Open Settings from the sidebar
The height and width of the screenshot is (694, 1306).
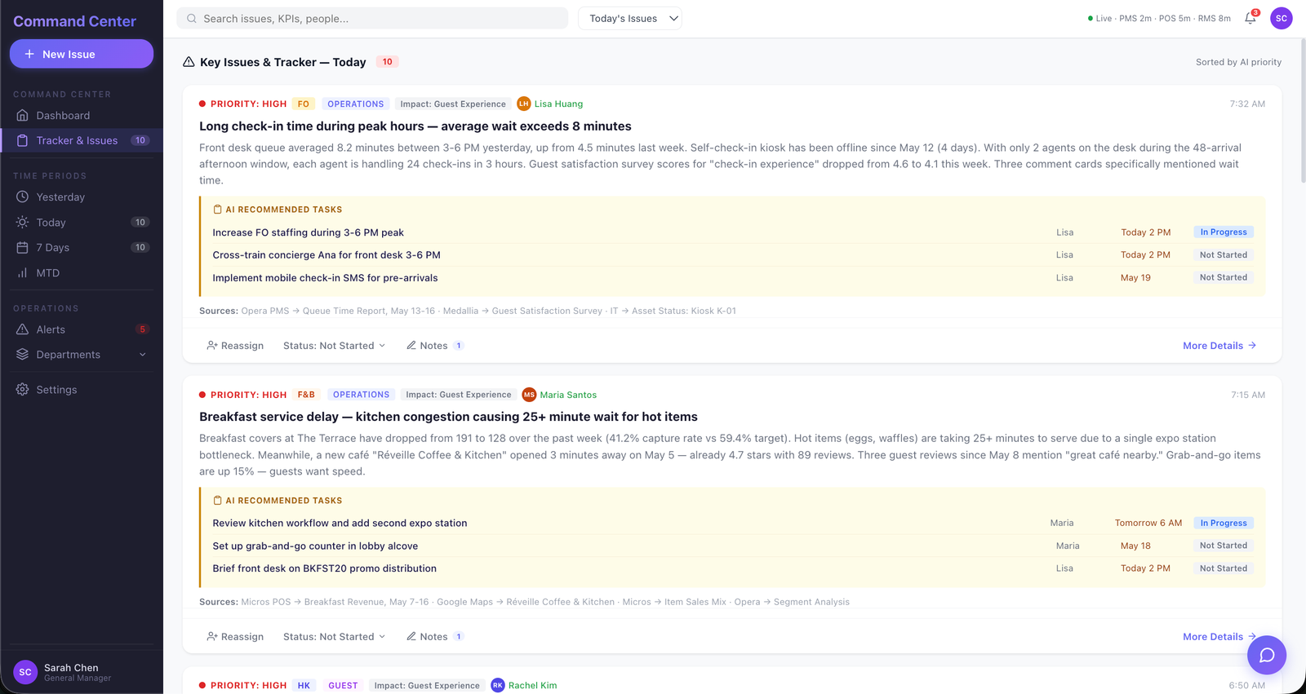pos(82,389)
